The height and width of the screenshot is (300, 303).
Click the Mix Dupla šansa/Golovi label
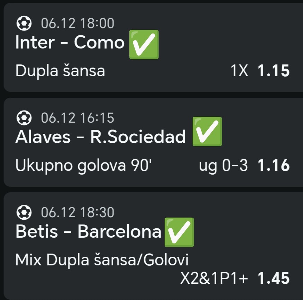pos(102,260)
